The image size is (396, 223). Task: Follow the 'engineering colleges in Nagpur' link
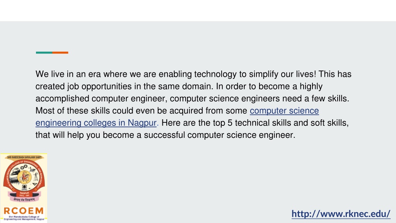(x=96, y=123)
